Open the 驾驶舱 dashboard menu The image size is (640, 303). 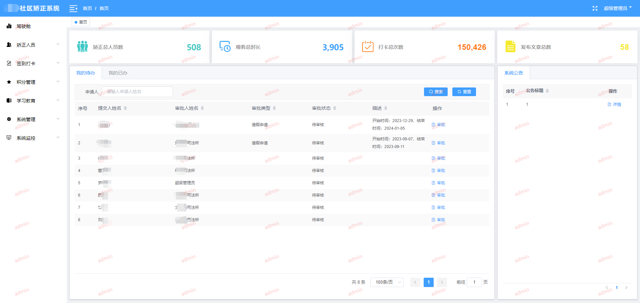(33, 26)
